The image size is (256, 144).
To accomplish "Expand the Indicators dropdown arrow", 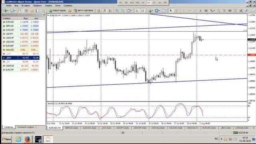I will [152, 11].
